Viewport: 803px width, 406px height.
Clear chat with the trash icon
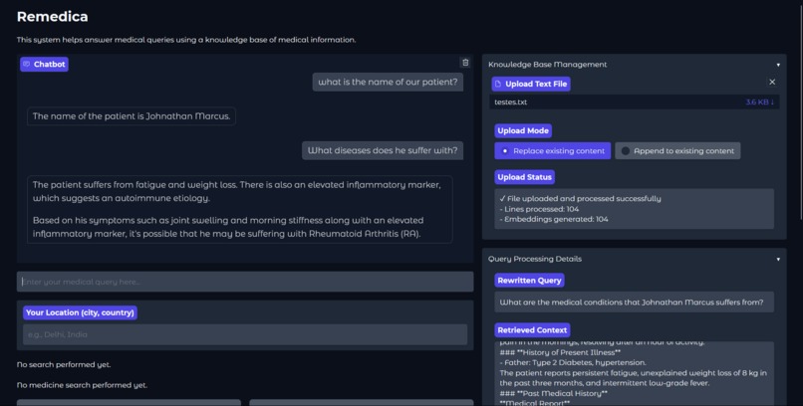(x=465, y=63)
